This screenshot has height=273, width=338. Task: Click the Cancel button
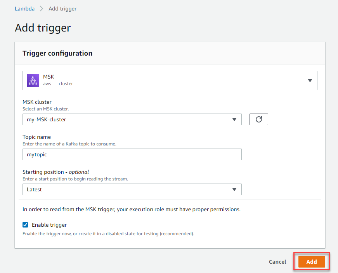(277, 262)
